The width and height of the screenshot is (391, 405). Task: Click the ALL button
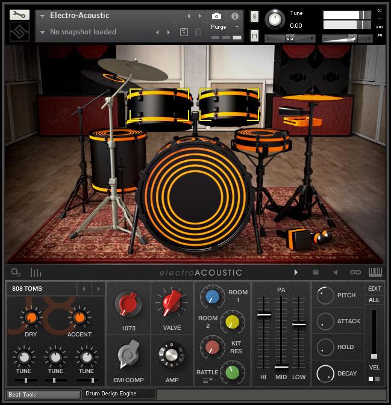[x=374, y=300]
